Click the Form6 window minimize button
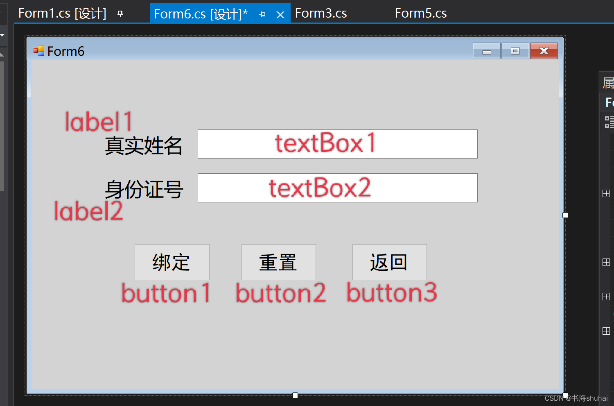Screen dimensions: 614x406 point(486,51)
